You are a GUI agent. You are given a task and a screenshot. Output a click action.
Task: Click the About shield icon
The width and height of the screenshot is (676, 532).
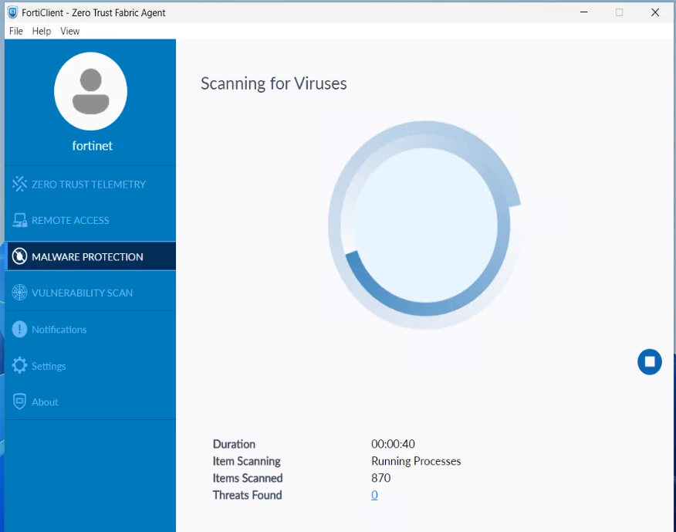pyautogui.click(x=19, y=402)
